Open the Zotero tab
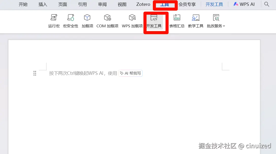Screen dimensions: 276x154 point(143,4)
